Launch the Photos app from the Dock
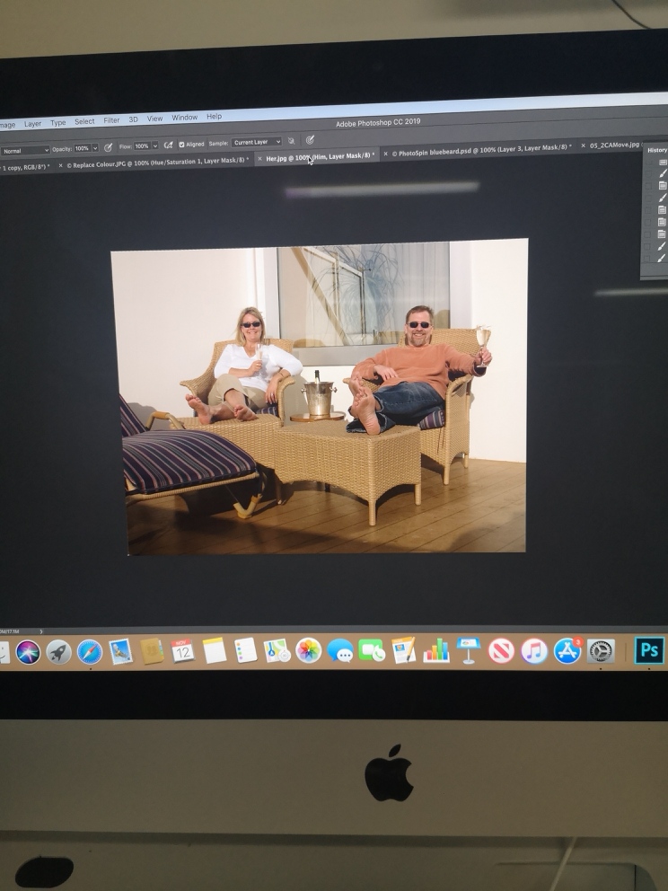 [308, 650]
